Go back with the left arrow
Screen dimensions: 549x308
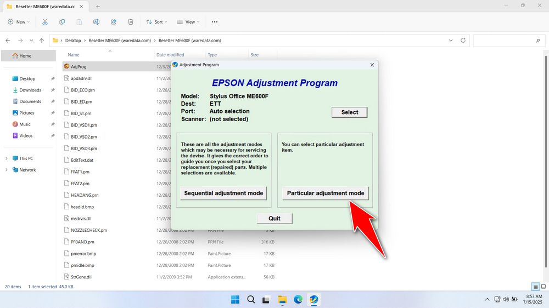click(x=8, y=41)
